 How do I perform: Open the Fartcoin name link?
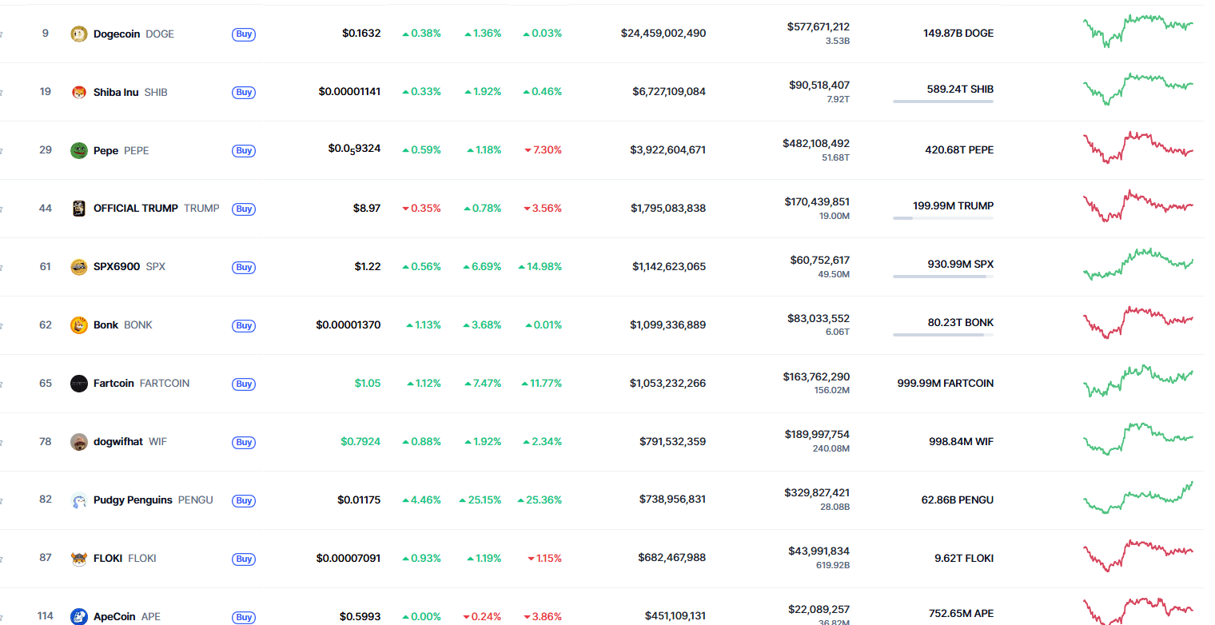[x=114, y=384]
